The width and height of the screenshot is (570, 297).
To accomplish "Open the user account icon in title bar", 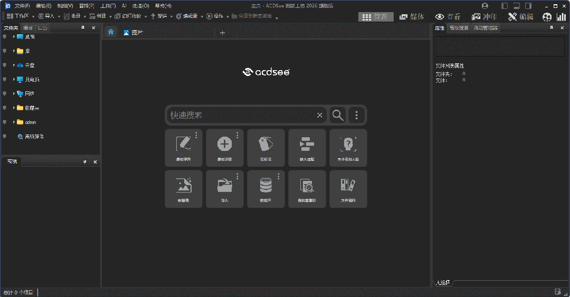I will coord(484,6).
